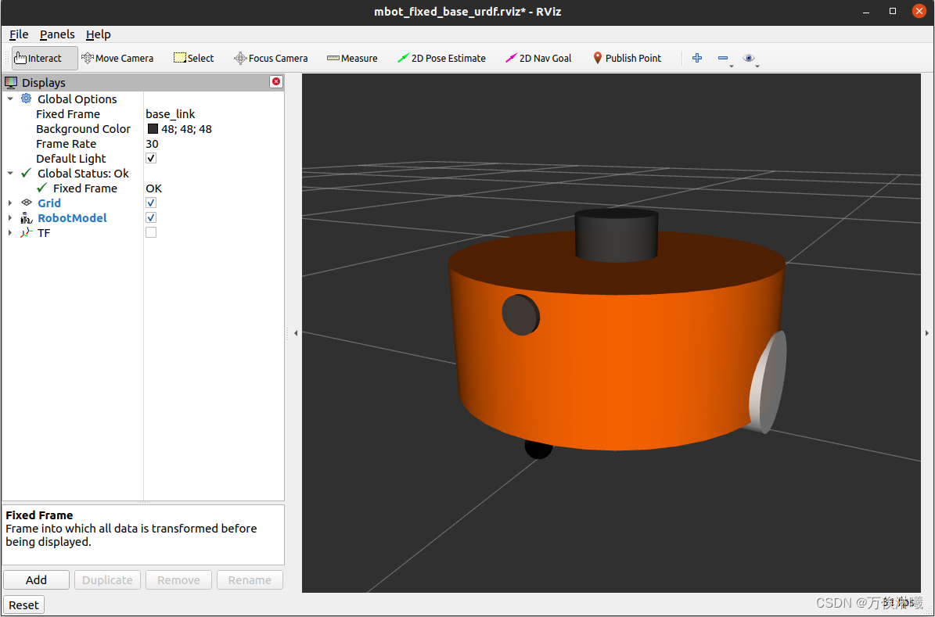Screen dimensions: 935x617
Task: Click the Reset button
Action: click(x=23, y=605)
